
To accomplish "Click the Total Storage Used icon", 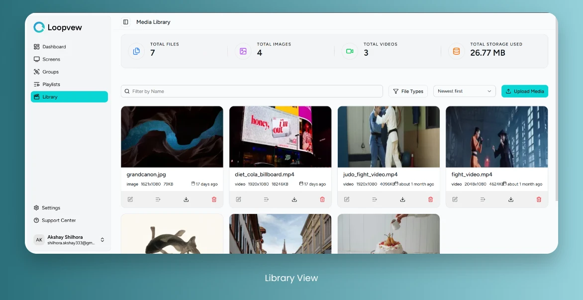I will click(x=456, y=51).
